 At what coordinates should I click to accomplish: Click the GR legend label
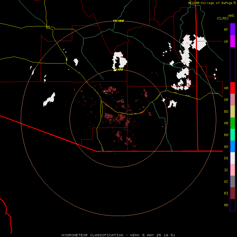point(226,100)
